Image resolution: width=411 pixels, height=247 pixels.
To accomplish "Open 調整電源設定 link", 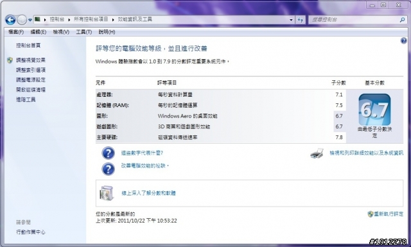I will pyautogui.click(x=31, y=80).
